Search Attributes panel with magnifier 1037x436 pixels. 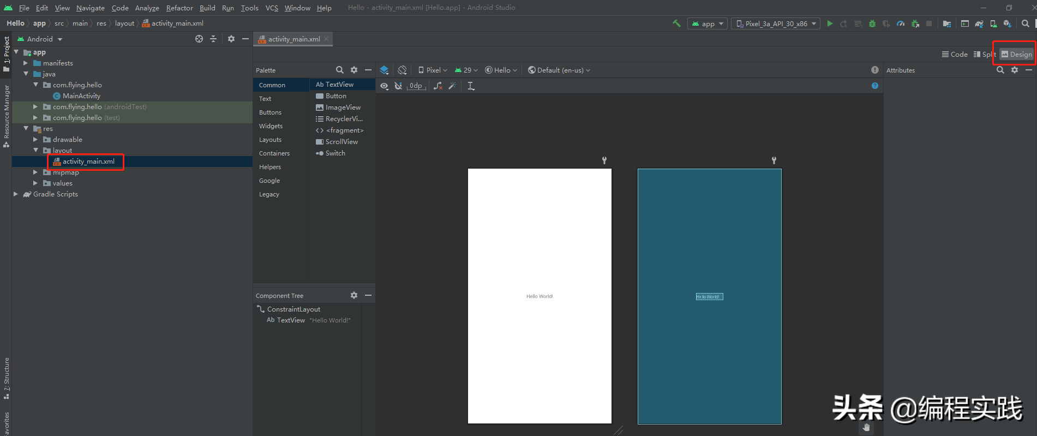1000,70
